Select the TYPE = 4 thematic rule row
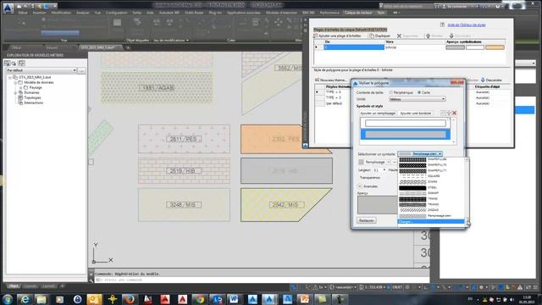The width and height of the screenshot is (542, 305). pyautogui.click(x=333, y=92)
